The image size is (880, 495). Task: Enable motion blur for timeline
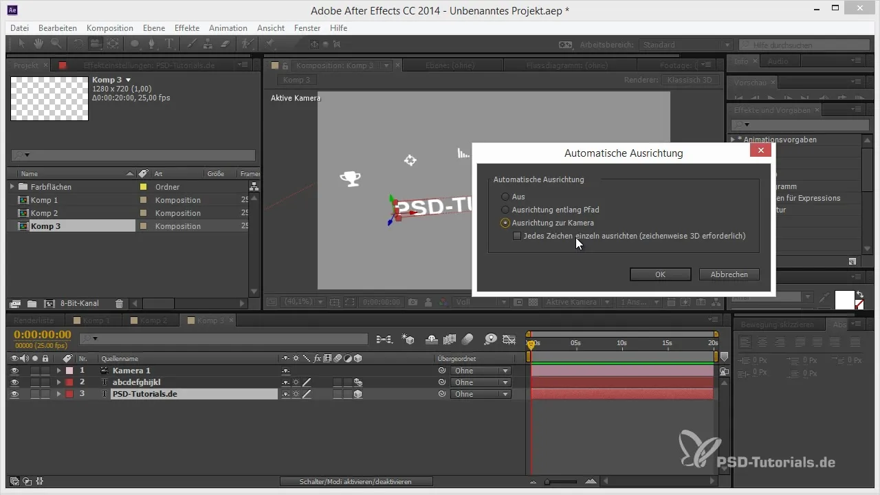(x=467, y=339)
